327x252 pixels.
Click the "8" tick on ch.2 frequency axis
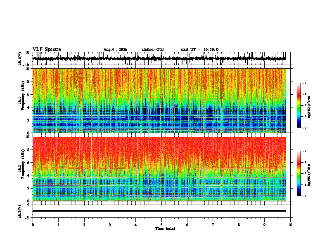29,150
